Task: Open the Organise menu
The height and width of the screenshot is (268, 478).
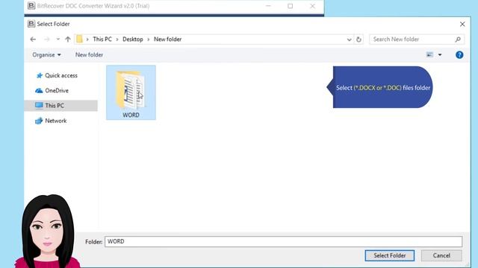Action: 46,54
